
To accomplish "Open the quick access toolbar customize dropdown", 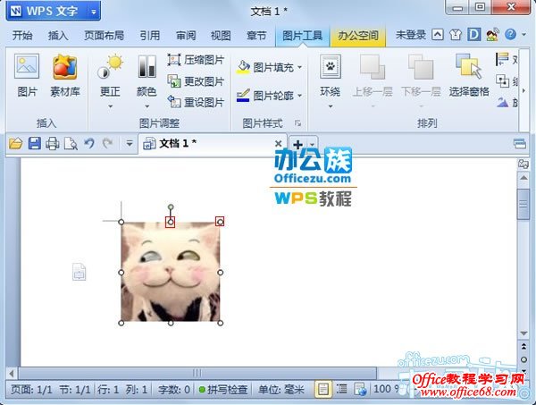I will coord(130,143).
